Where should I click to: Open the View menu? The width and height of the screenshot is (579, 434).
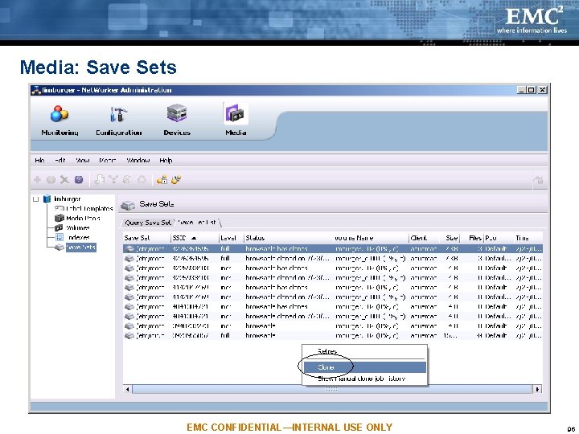click(82, 160)
